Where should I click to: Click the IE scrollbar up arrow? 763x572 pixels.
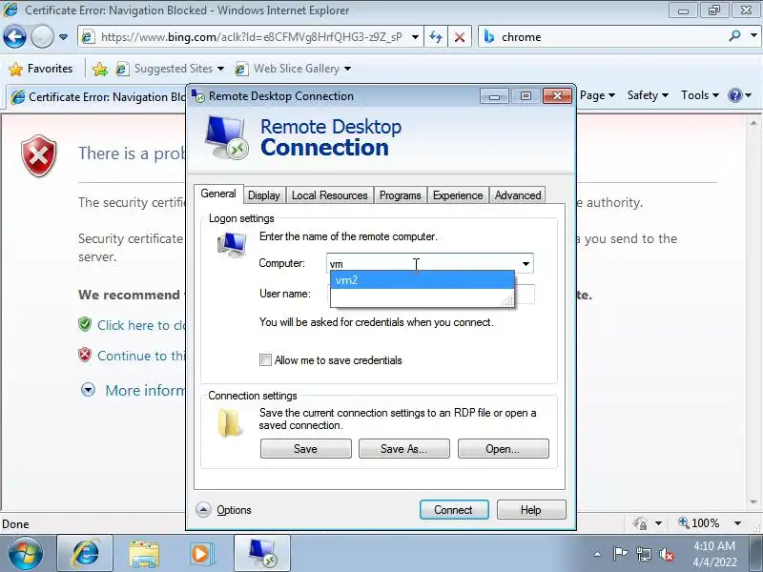pos(753,123)
